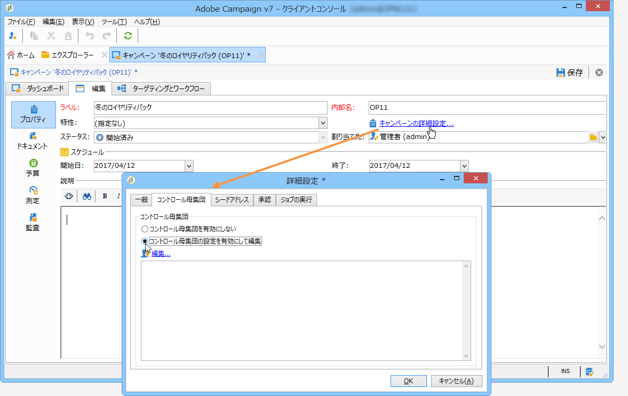The height and width of the screenshot is (396, 628).
Task: Open the ファイル(F) menu
Action: 21,22
